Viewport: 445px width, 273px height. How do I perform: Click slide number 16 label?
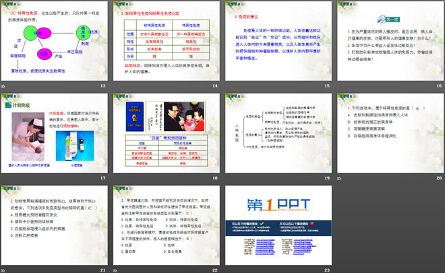(x=439, y=85)
